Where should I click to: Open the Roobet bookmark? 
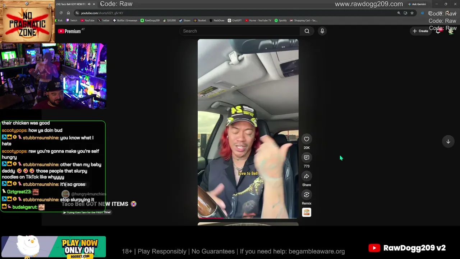[x=200, y=21]
